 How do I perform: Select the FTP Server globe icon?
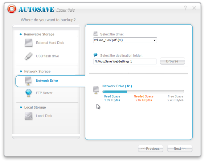tap(28, 93)
